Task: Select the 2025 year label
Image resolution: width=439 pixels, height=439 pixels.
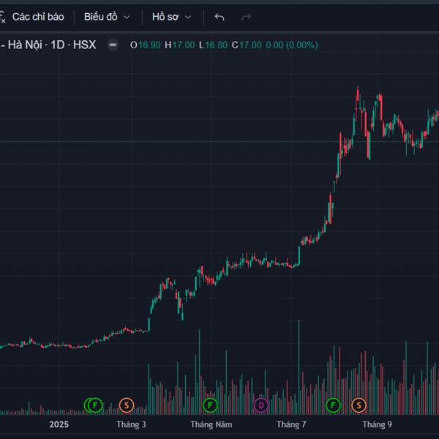Action: 59,424
